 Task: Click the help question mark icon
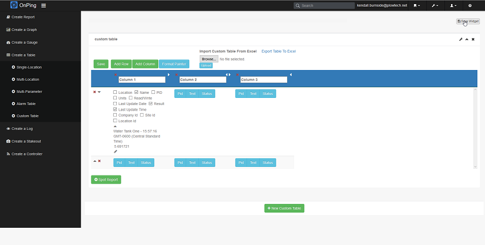[x=470, y=6]
